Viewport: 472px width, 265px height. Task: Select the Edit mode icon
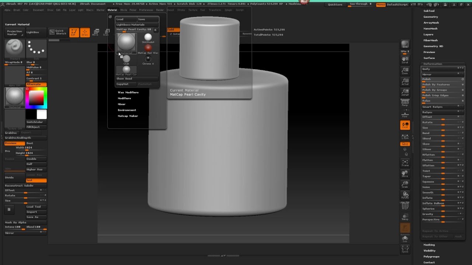pos(74,32)
